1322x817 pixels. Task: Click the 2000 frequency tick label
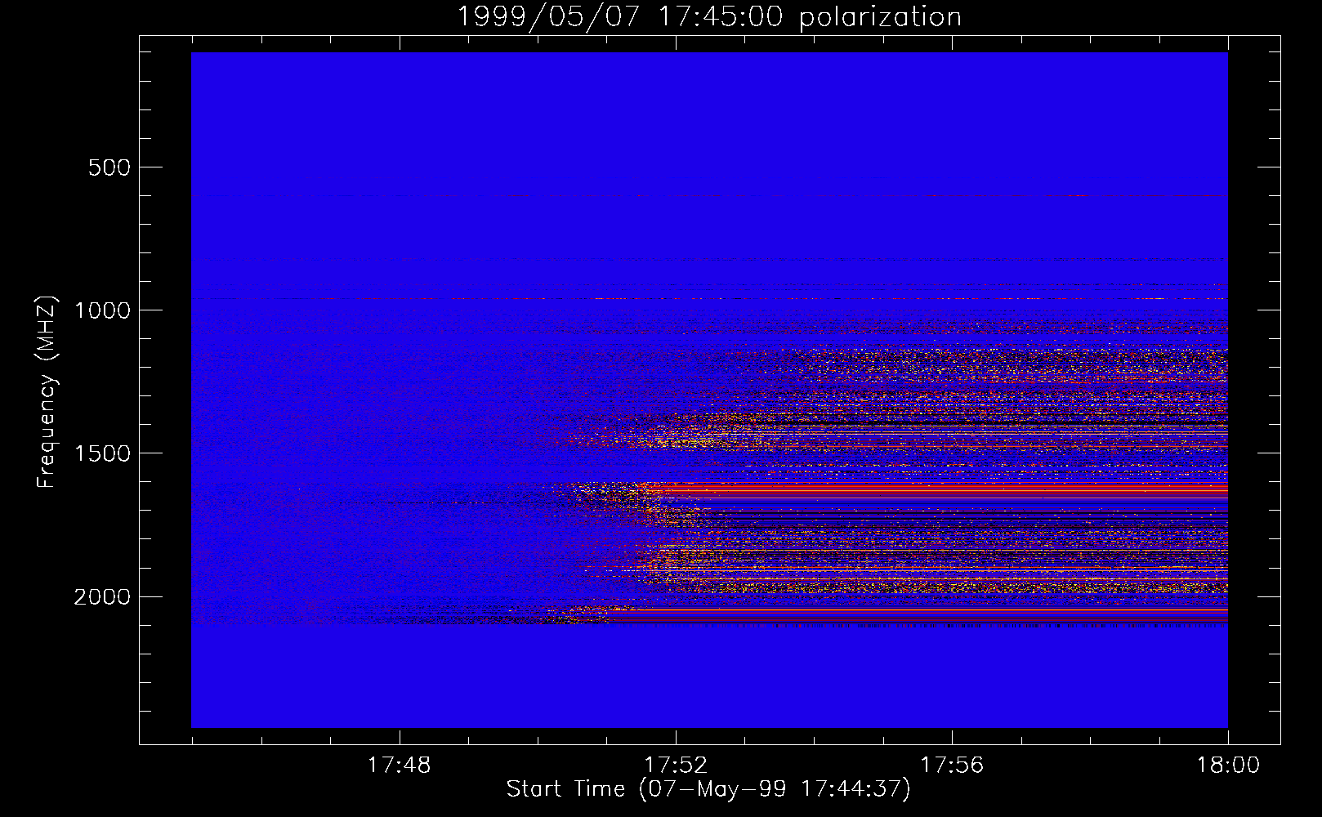(102, 597)
